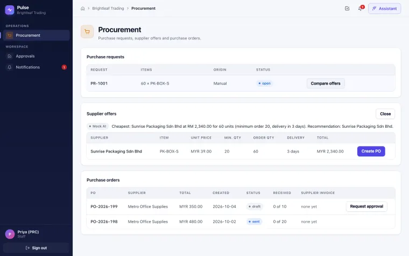Create PO for Sunrise Packaging Sdn Bhd
Screen dimensions: 409x256
(x=371, y=151)
